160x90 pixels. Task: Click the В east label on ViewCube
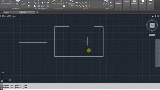157,25
